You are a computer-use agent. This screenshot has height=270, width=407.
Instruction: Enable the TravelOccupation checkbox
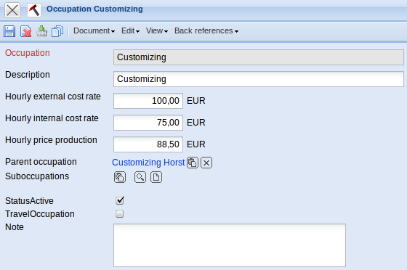[120, 214]
